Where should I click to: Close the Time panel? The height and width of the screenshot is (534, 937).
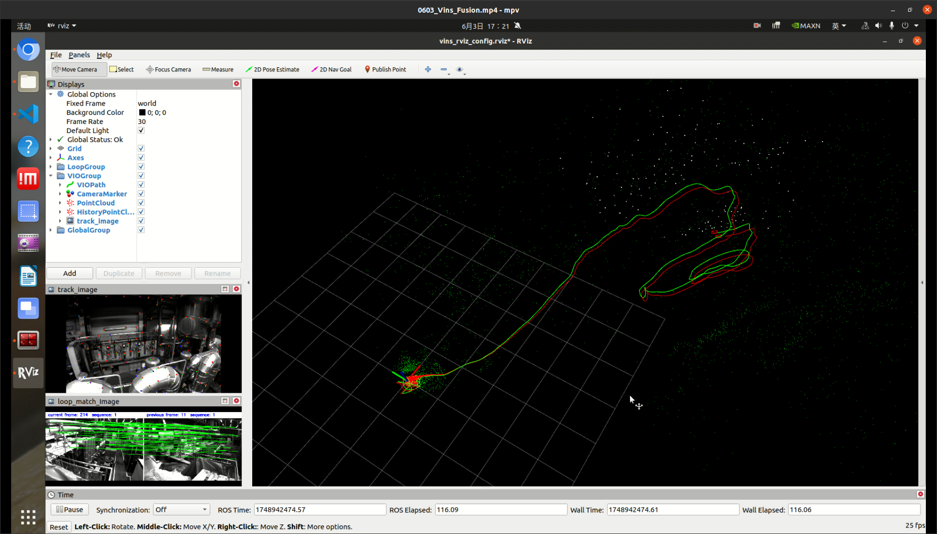pyautogui.click(x=920, y=495)
